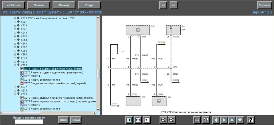Click the tree pane vertical scrollbar thumb

point(98,74)
